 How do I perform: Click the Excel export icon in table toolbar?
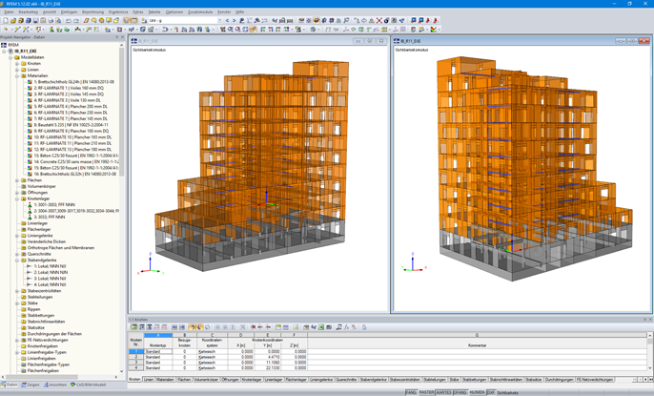(x=321, y=327)
